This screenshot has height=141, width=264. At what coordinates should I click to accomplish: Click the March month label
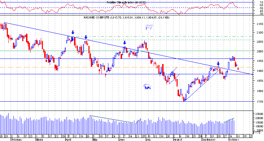(x=39, y=140)
